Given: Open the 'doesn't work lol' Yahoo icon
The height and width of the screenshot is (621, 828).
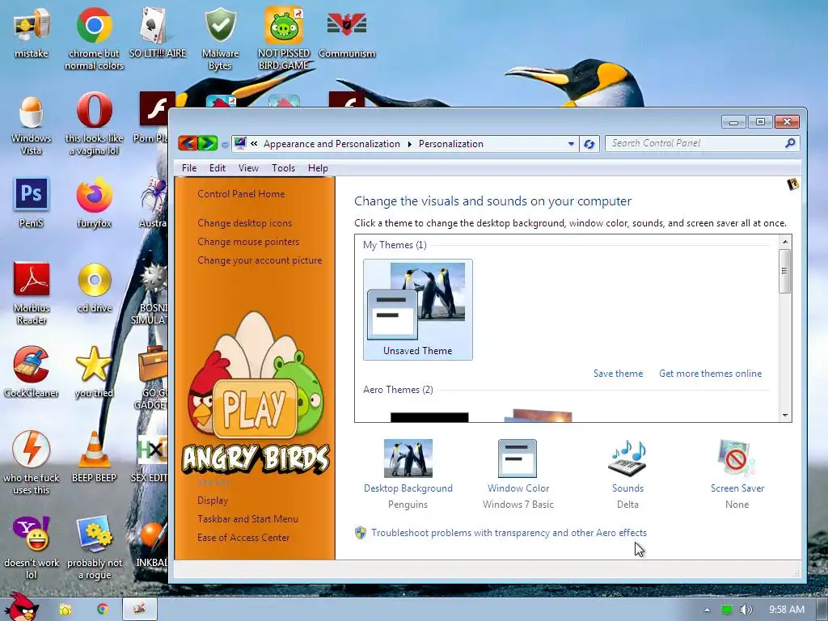Looking at the screenshot, I should tap(32, 547).
